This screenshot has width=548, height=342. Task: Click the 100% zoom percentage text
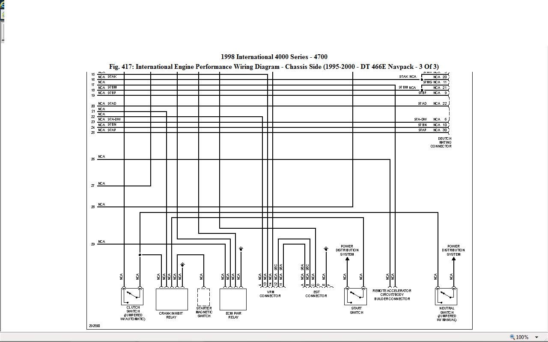pyautogui.click(x=522, y=337)
